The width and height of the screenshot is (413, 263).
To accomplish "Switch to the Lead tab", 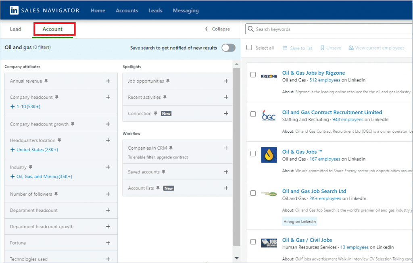I will [15, 29].
